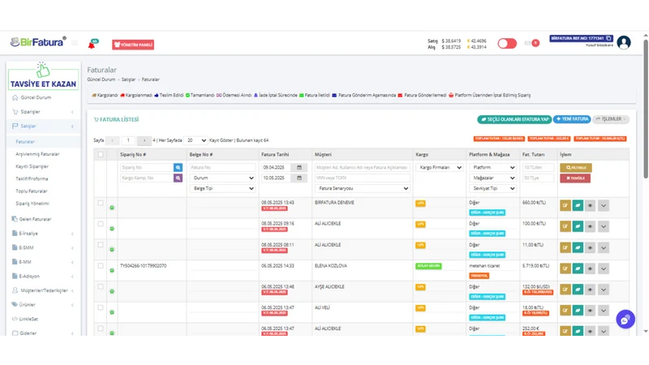This screenshot has width=649, height=365.
Task: Send e-invoice for 100,00 TL row
Action: click(578, 226)
